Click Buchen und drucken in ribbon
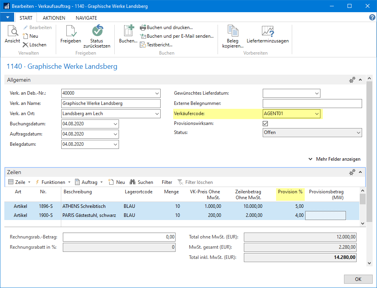This screenshot has width=377, height=288. point(169,28)
